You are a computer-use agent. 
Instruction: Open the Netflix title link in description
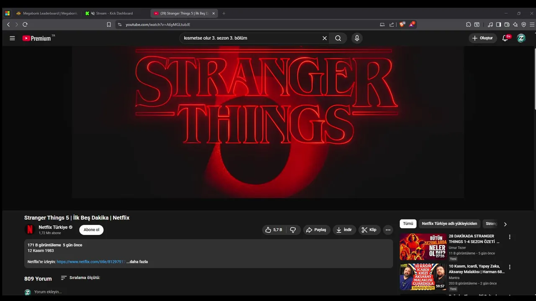tap(91, 262)
